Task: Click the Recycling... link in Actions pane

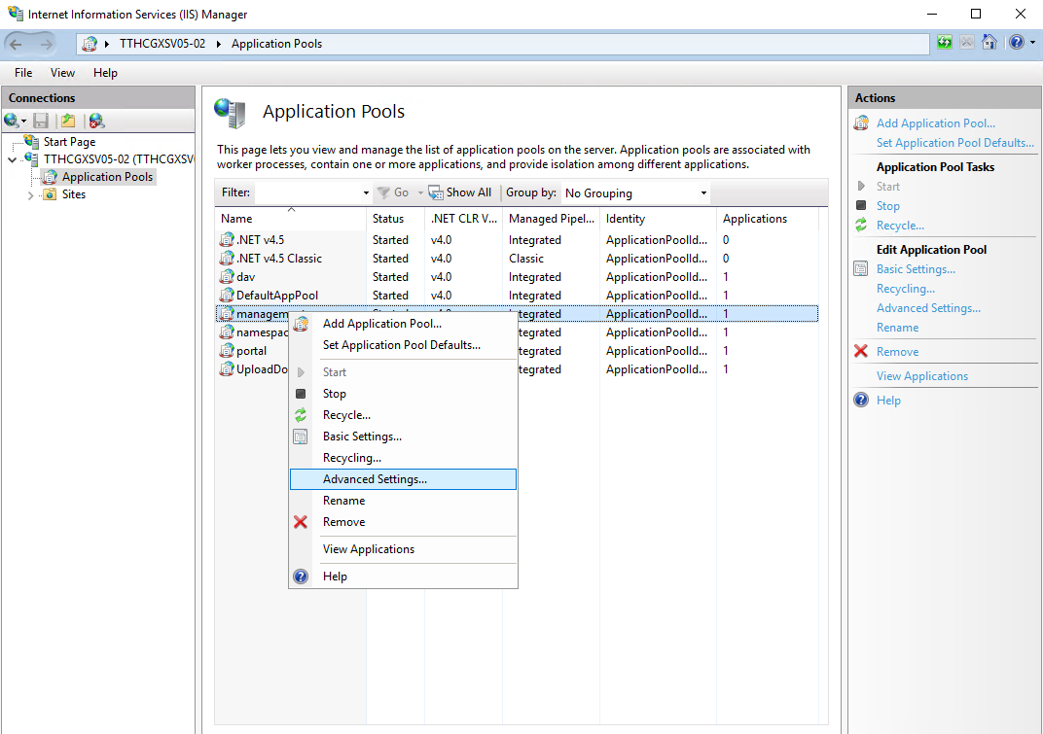Action: tap(905, 289)
